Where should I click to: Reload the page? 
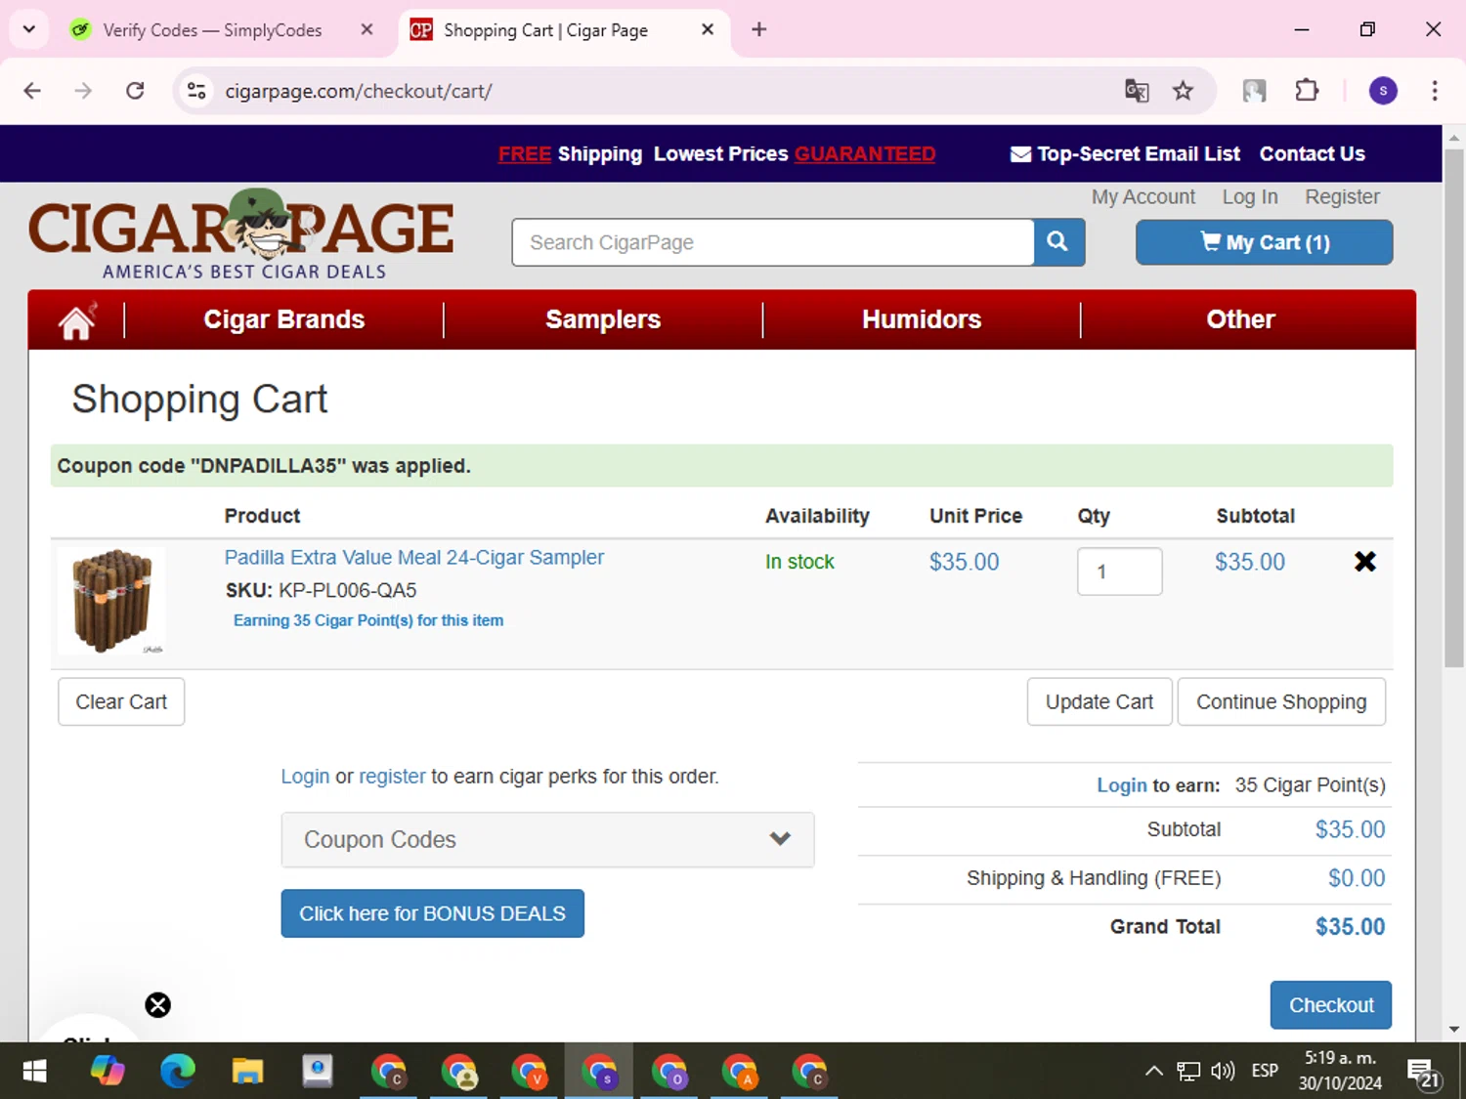click(x=135, y=91)
